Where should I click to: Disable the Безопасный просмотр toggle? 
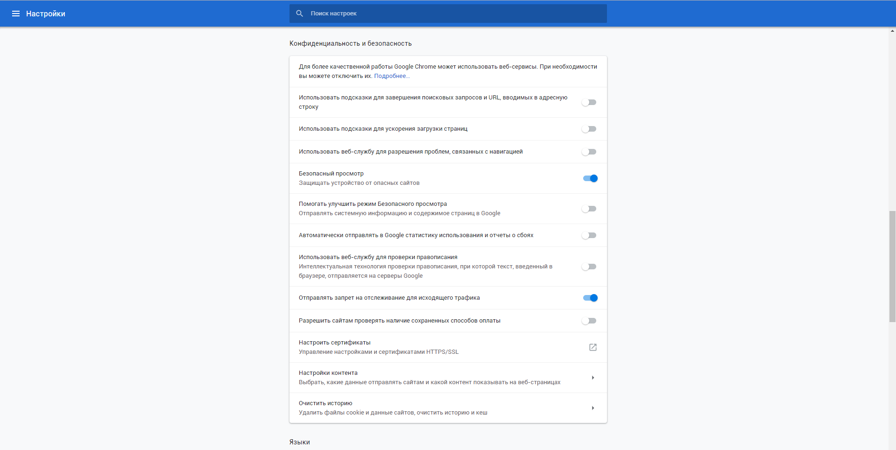(590, 178)
